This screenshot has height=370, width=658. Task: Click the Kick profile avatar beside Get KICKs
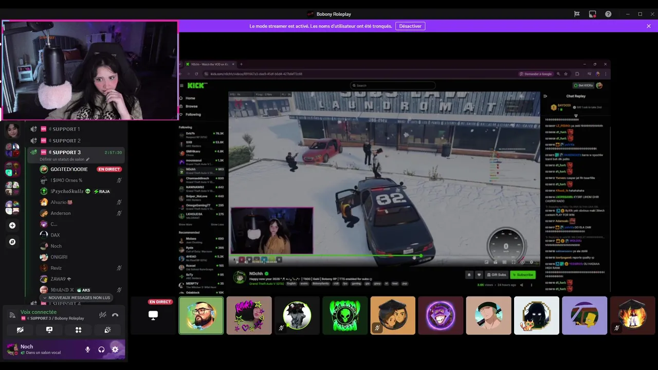pos(599,85)
